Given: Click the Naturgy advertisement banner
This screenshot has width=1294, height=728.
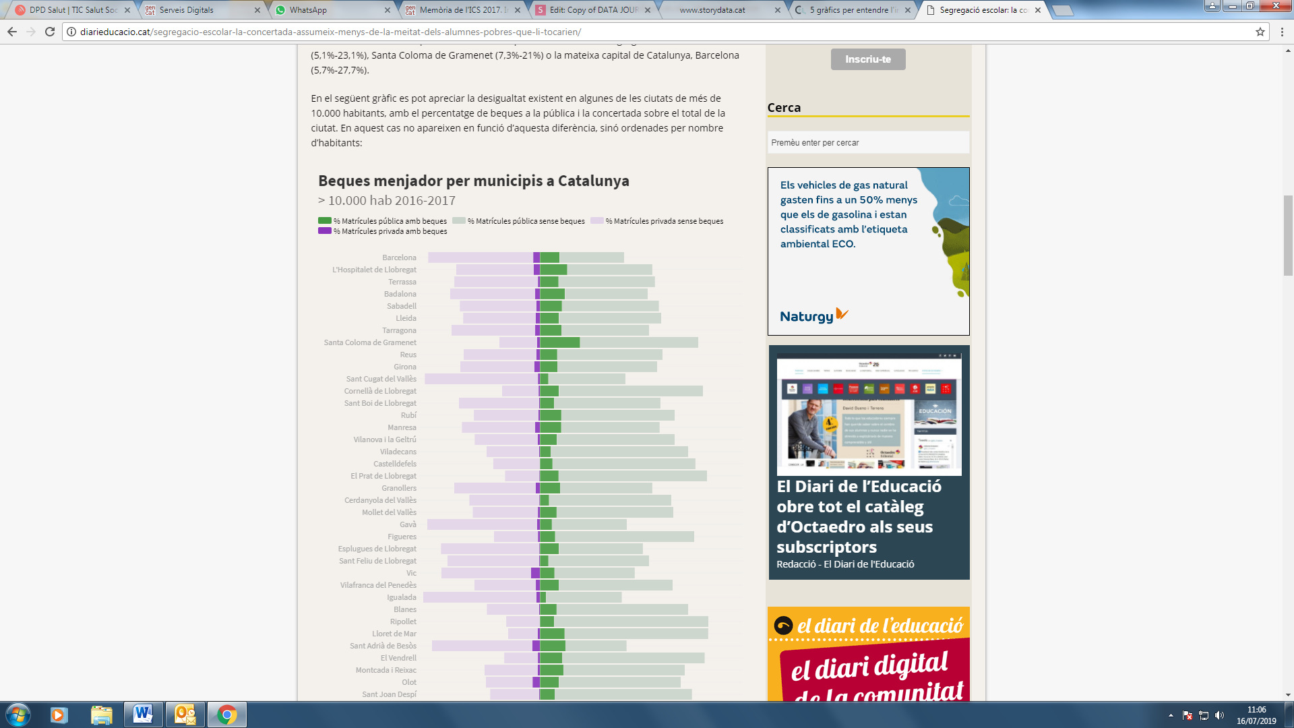Looking at the screenshot, I should tap(868, 251).
